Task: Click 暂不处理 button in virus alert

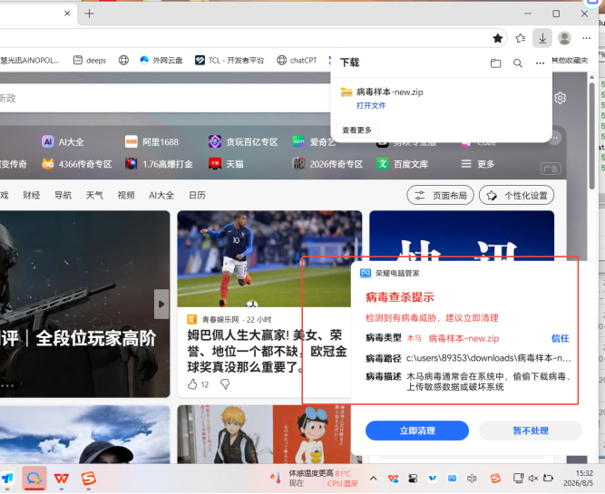Action: point(531,431)
